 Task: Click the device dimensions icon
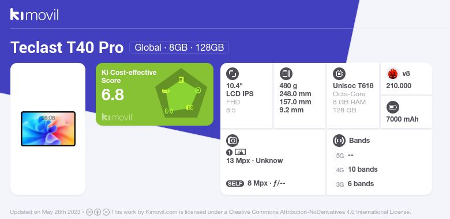[286, 74]
